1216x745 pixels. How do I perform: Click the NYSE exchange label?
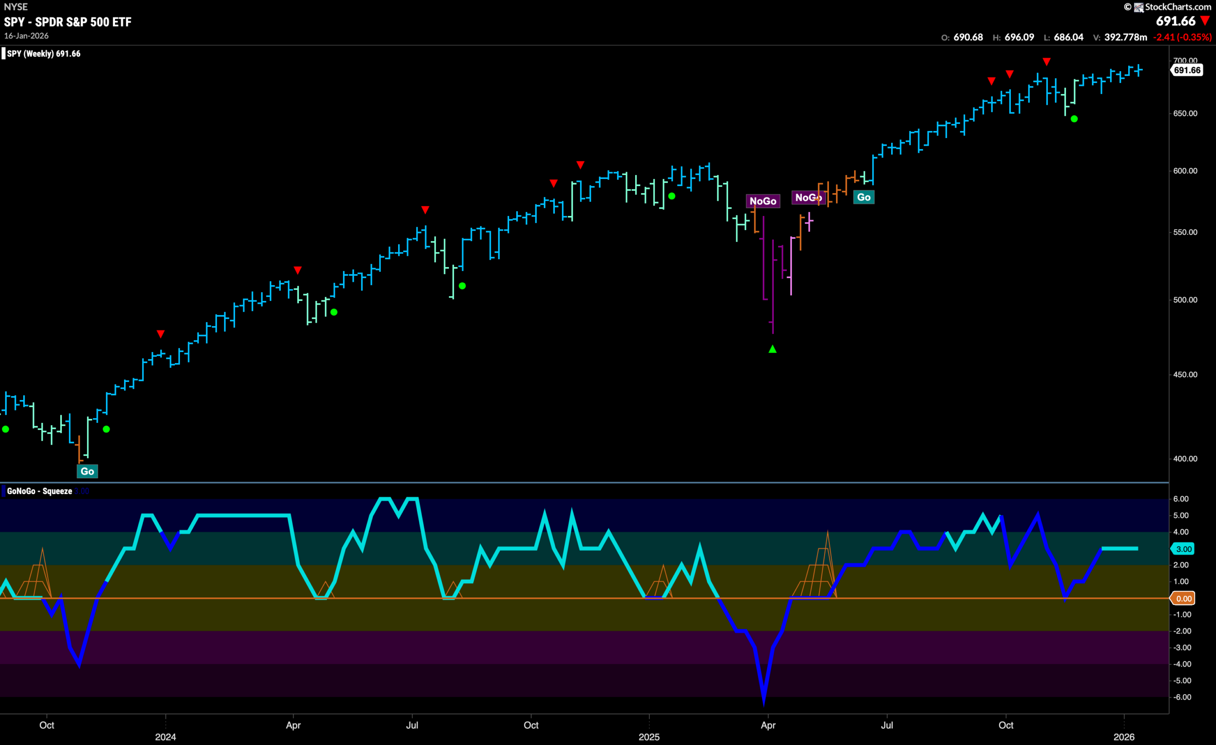(x=16, y=7)
